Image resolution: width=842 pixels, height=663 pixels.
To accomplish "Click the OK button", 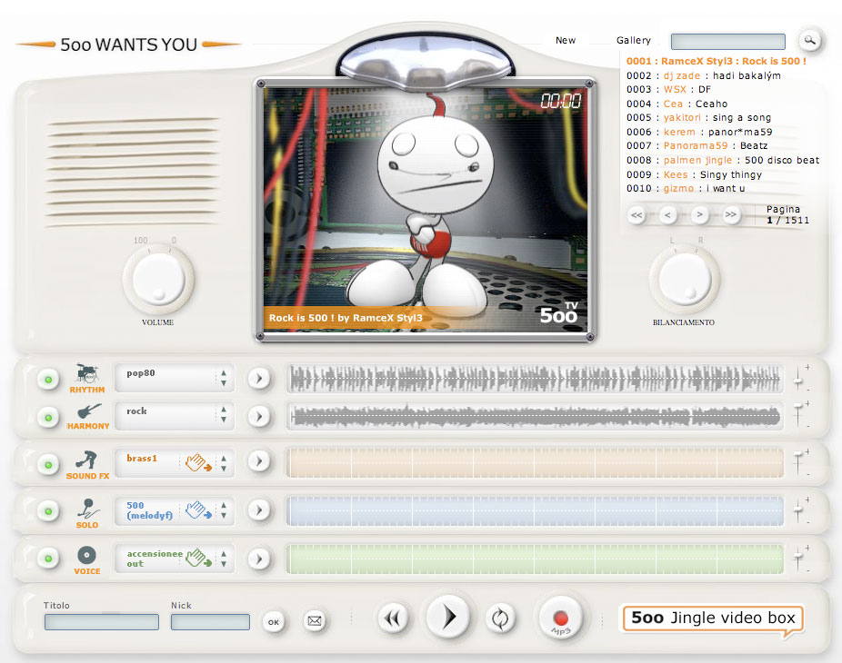I will point(273,621).
